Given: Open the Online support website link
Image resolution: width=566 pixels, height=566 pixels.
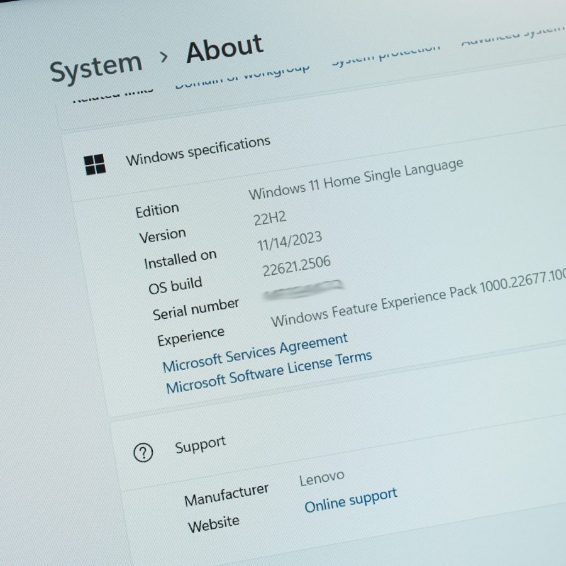Looking at the screenshot, I should pos(351,500).
